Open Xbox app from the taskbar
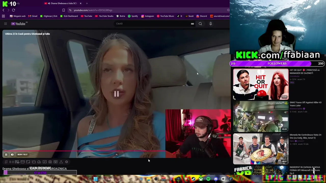 click(x=201, y=179)
